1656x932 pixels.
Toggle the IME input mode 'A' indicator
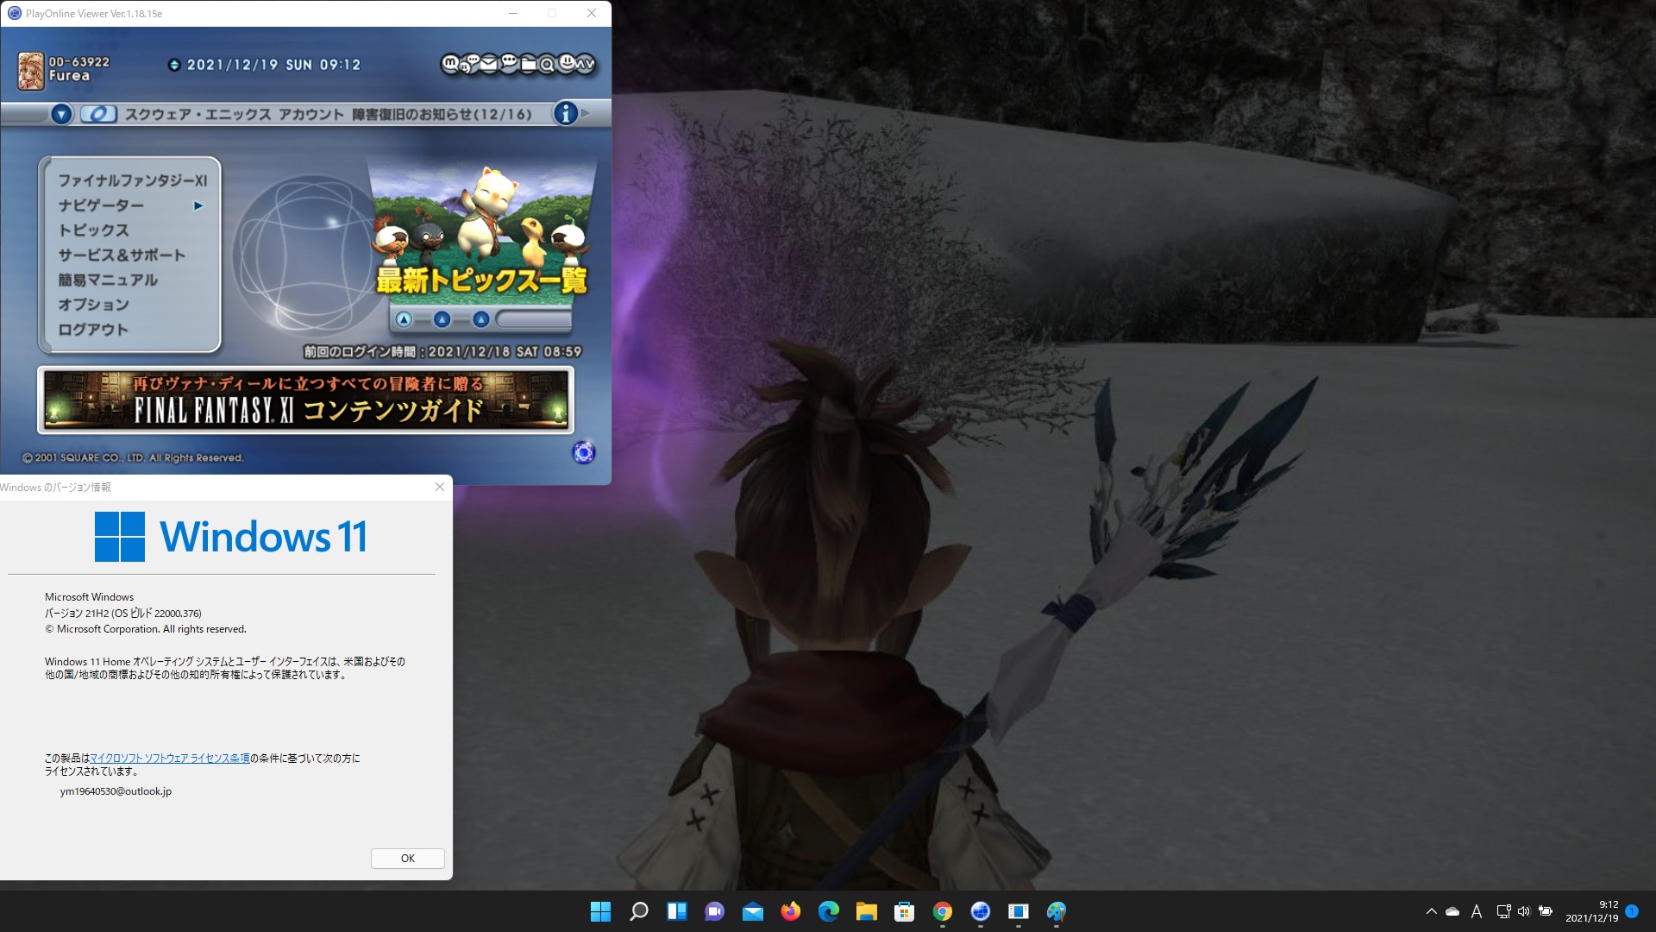coord(1477,912)
